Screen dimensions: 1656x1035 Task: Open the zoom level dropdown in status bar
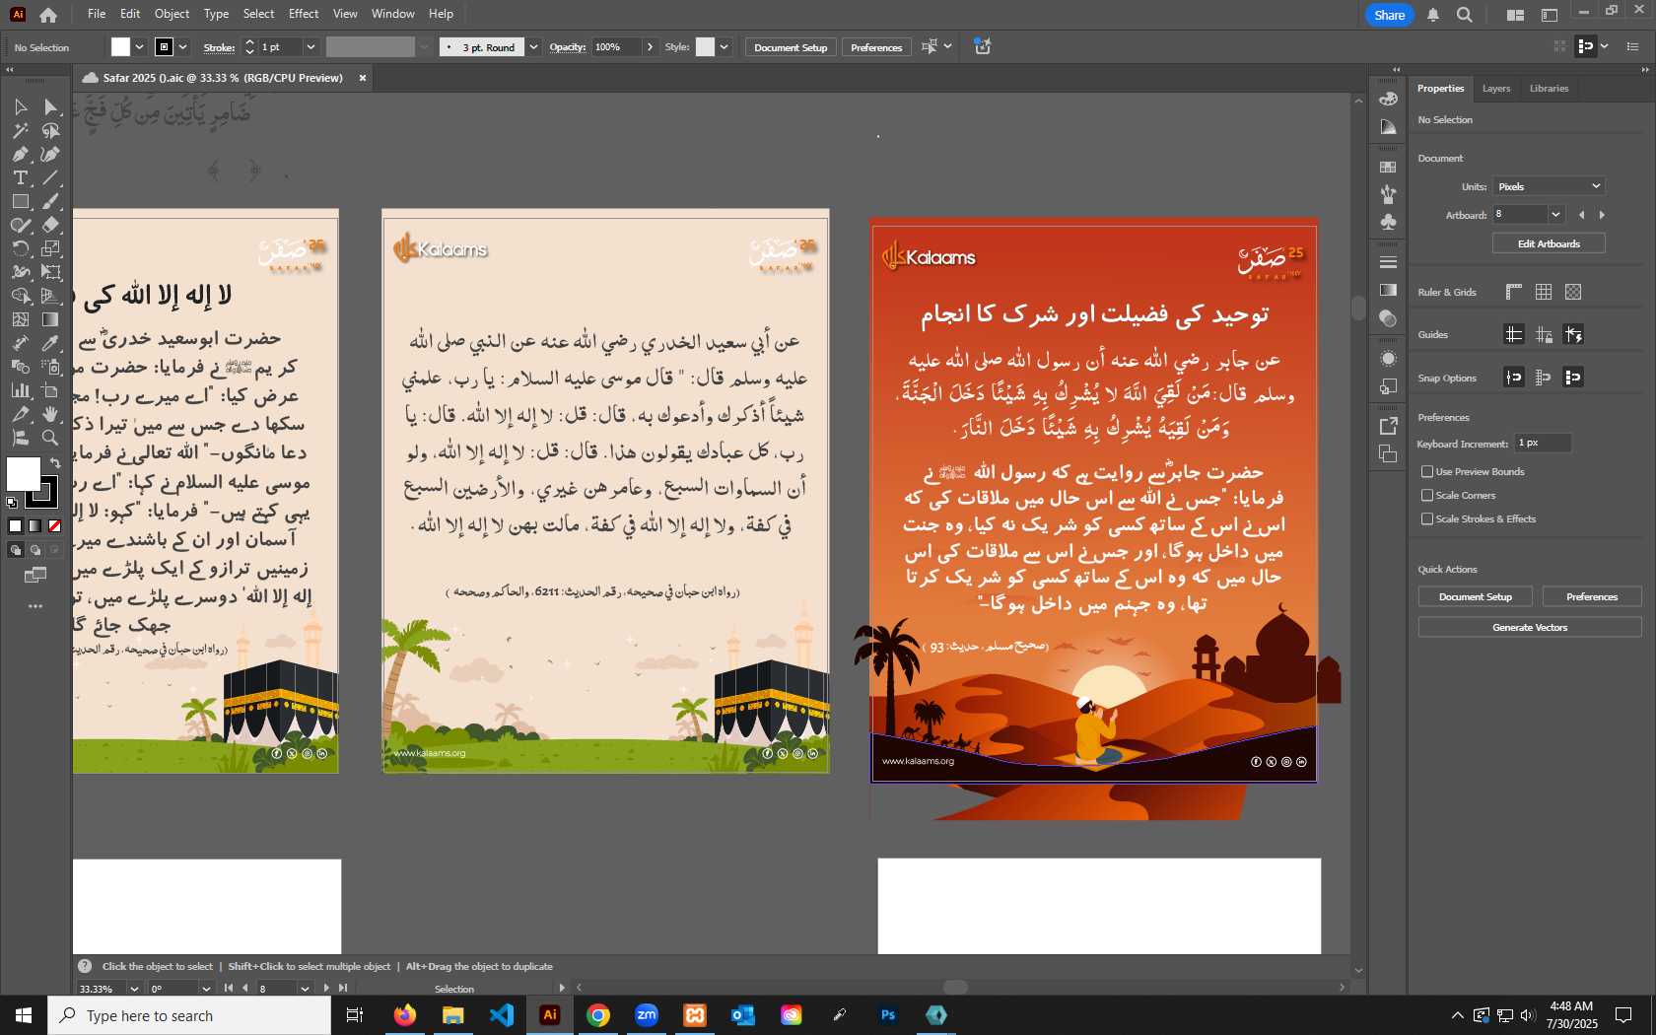point(134,988)
